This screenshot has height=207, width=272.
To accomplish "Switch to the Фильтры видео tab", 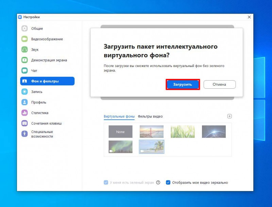I will click(150, 116).
